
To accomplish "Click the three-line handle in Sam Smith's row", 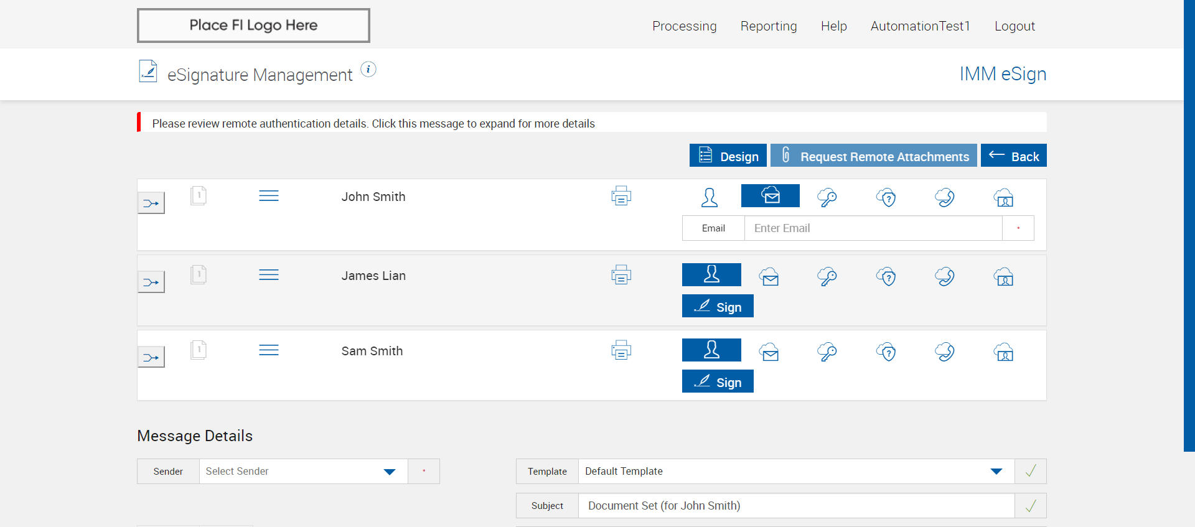I will tap(269, 350).
